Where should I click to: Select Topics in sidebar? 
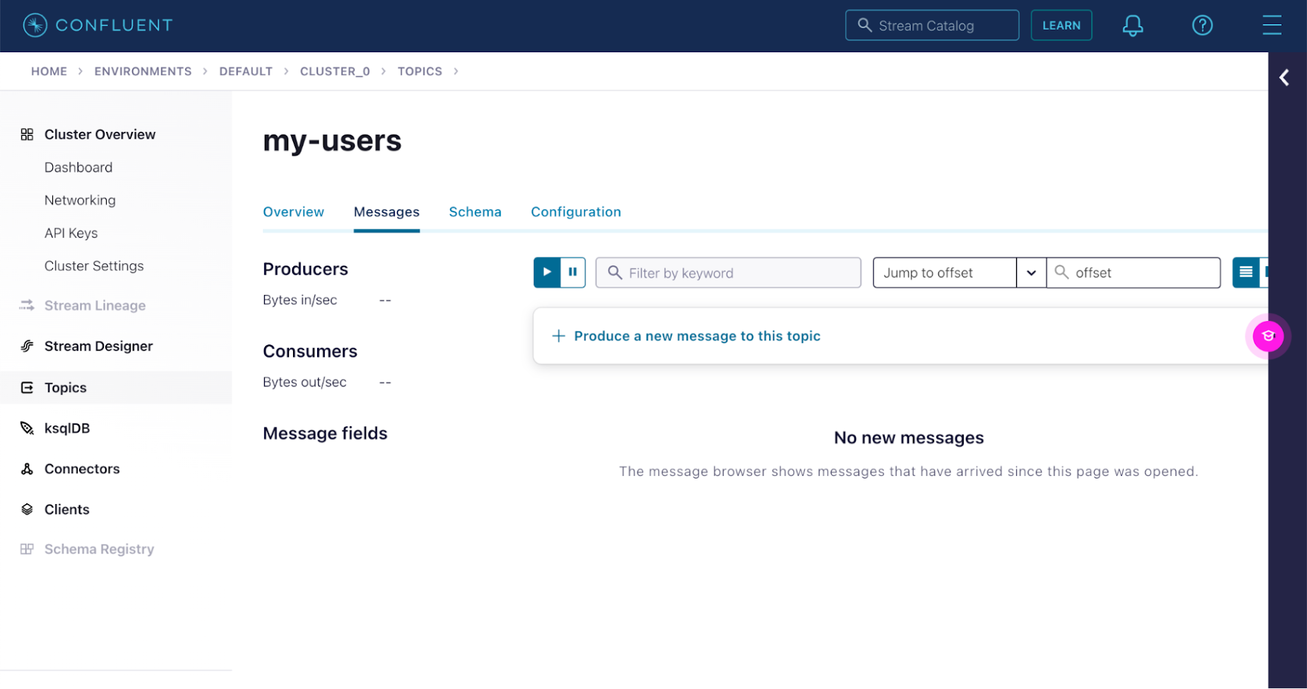[x=65, y=388]
